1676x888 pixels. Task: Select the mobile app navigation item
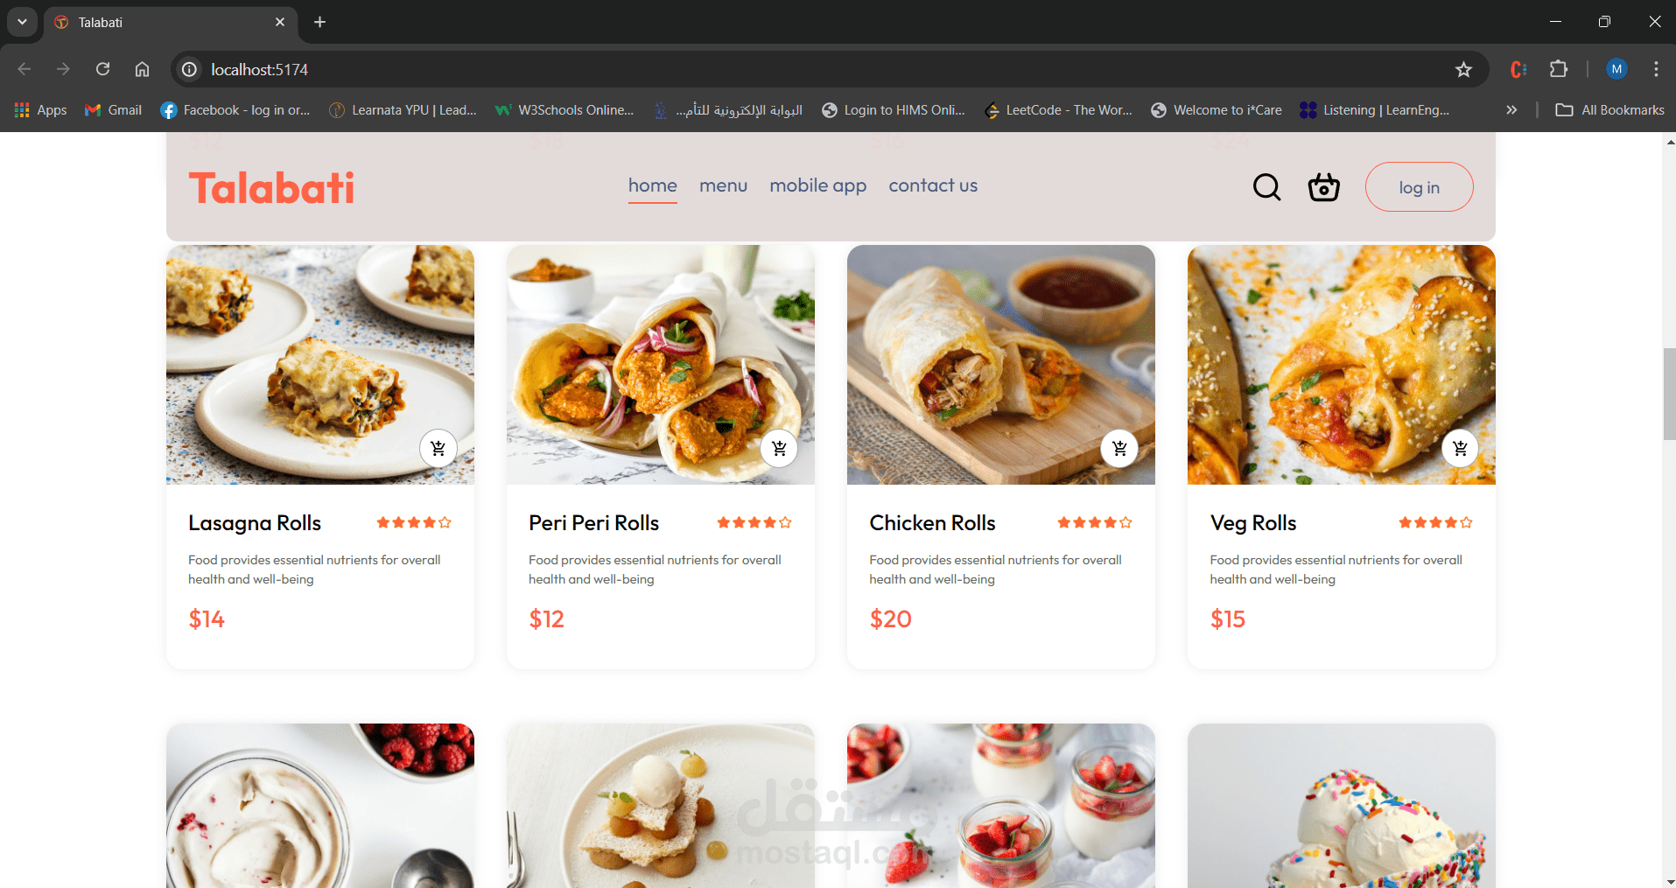click(x=818, y=185)
